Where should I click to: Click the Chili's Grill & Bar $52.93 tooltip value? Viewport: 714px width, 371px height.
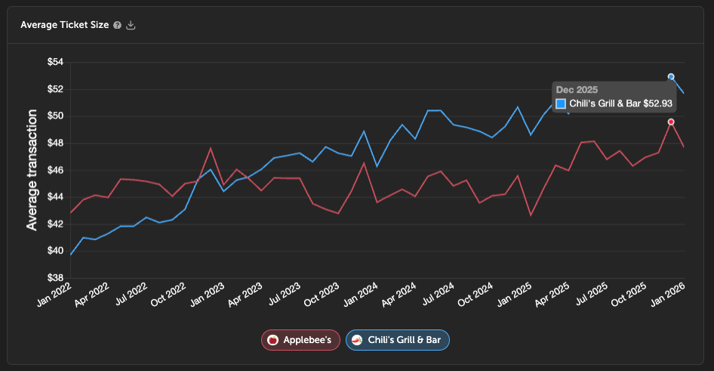point(620,104)
